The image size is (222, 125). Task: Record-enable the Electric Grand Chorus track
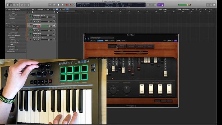click(x=39, y=40)
